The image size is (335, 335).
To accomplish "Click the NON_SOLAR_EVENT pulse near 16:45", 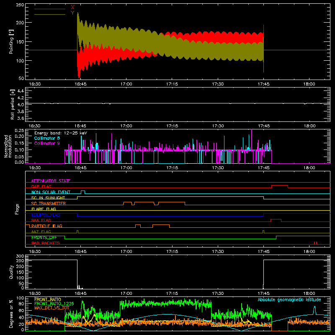I will coord(83,191).
